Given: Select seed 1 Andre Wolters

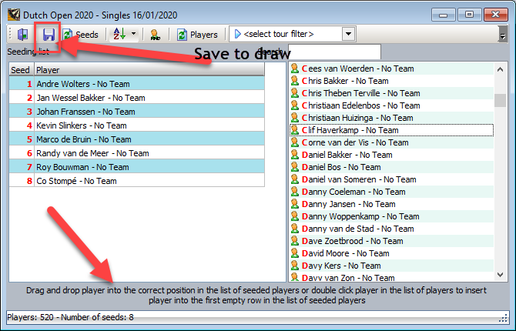Looking at the screenshot, I should [x=83, y=84].
